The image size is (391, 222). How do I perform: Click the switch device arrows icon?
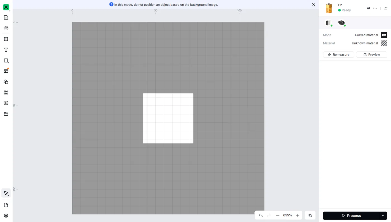point(368,8)
